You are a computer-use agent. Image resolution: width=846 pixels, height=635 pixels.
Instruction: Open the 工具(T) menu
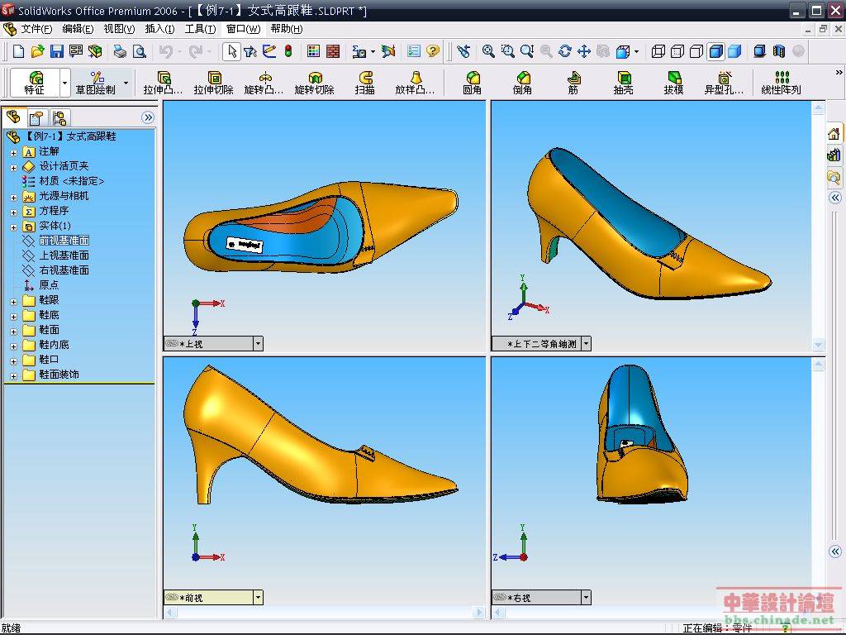tap(200, 29)
